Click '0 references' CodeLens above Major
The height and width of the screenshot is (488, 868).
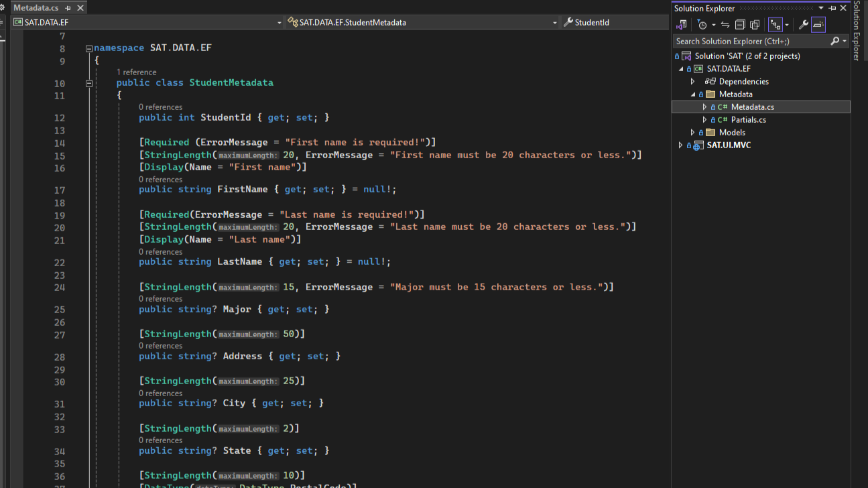tap(160, 298)
